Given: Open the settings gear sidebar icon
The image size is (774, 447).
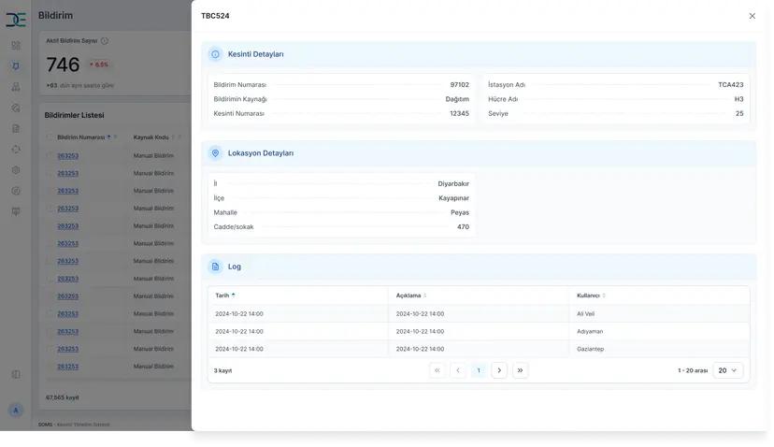Looking at the screenshot, I should point(16,170).
